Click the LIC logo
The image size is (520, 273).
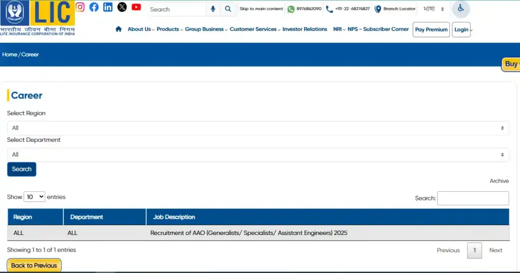pyautogui.click(x=38, y=18)
